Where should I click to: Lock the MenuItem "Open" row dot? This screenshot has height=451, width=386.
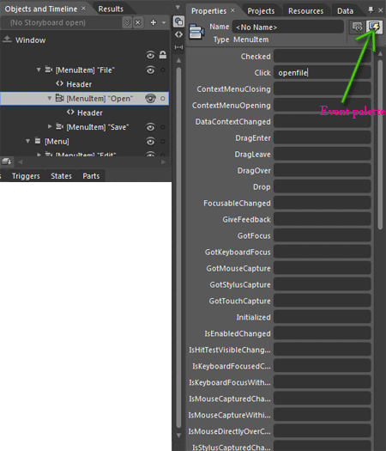click(163, 99)
